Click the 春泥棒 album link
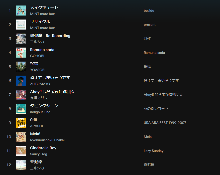 pos(149,165)
